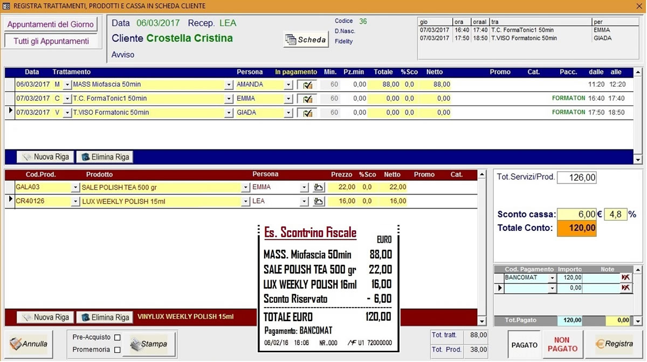
Task: Click the NON PAGATO button
Action: coord(562,345)
